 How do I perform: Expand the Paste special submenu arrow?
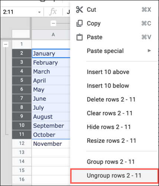(149, 51)
